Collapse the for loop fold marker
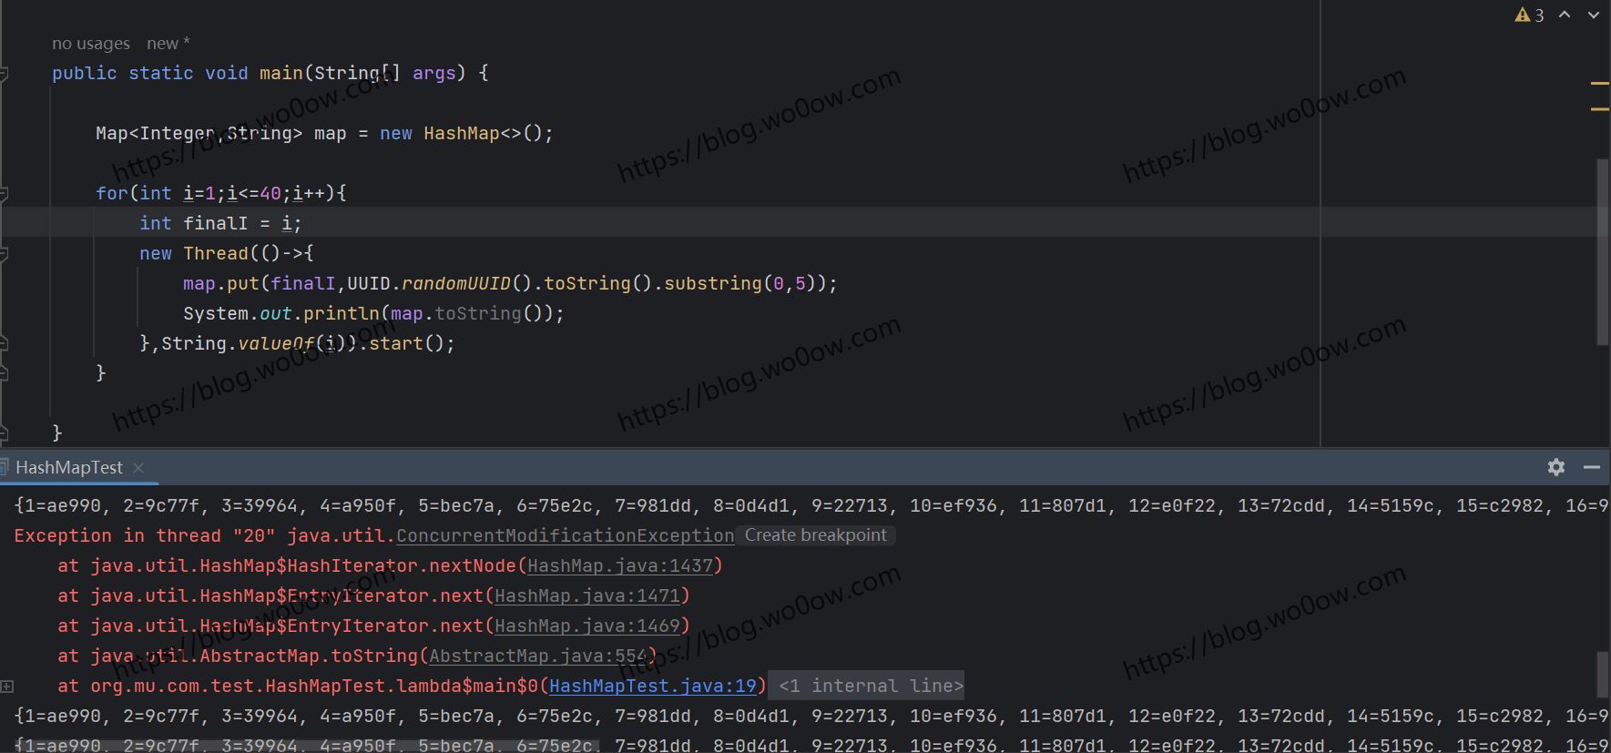Viewport: 1611px width, 753px height. tap(4, 193)
